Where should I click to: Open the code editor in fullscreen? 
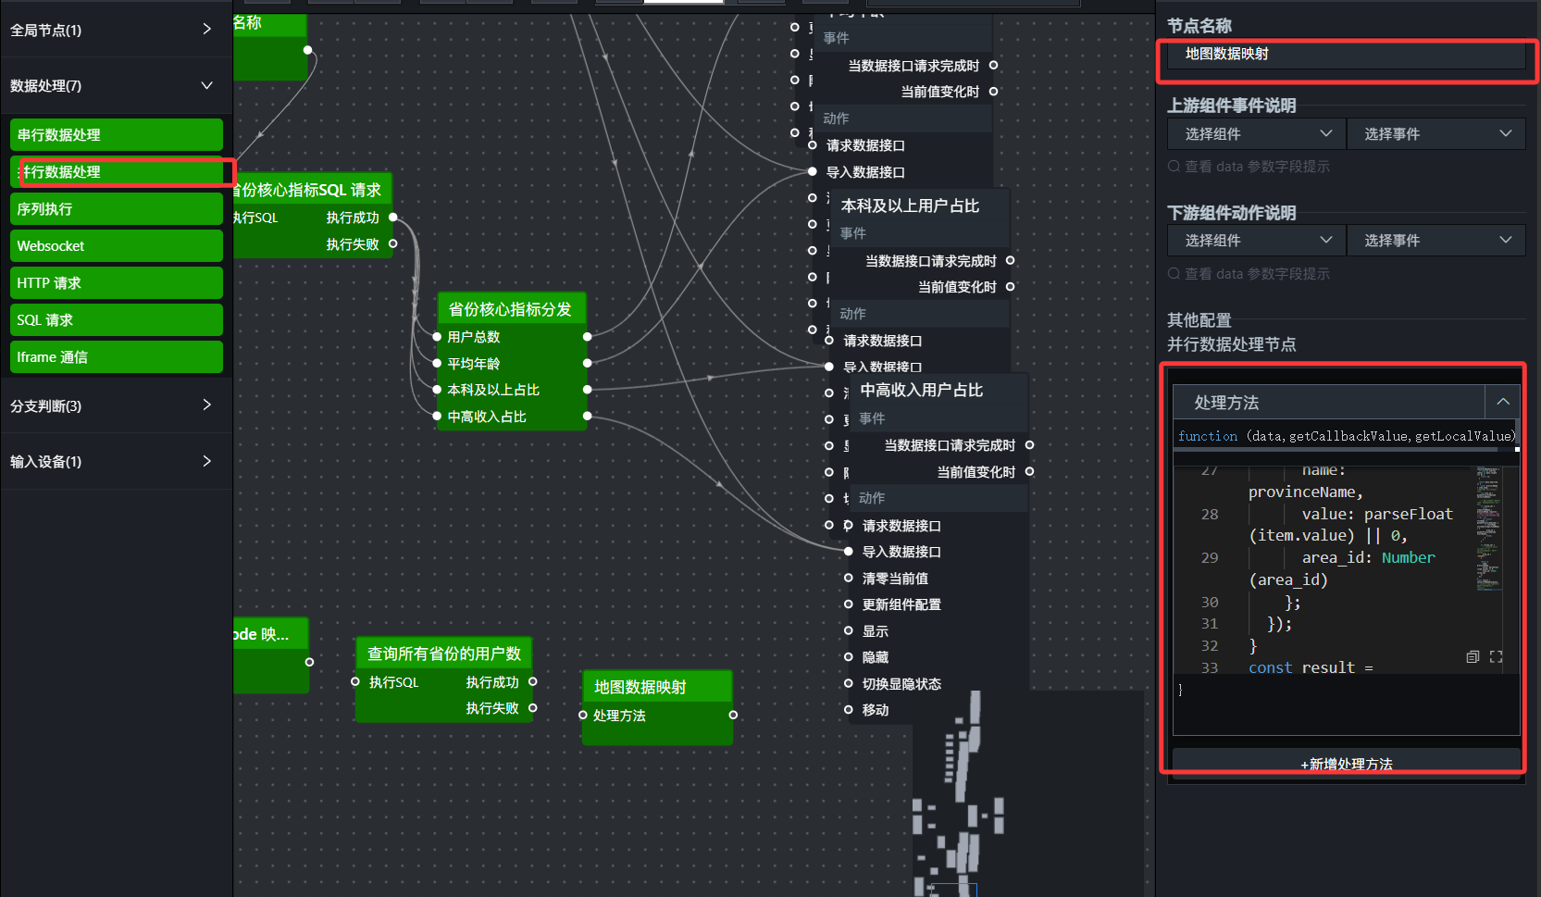coord(1497,656)
